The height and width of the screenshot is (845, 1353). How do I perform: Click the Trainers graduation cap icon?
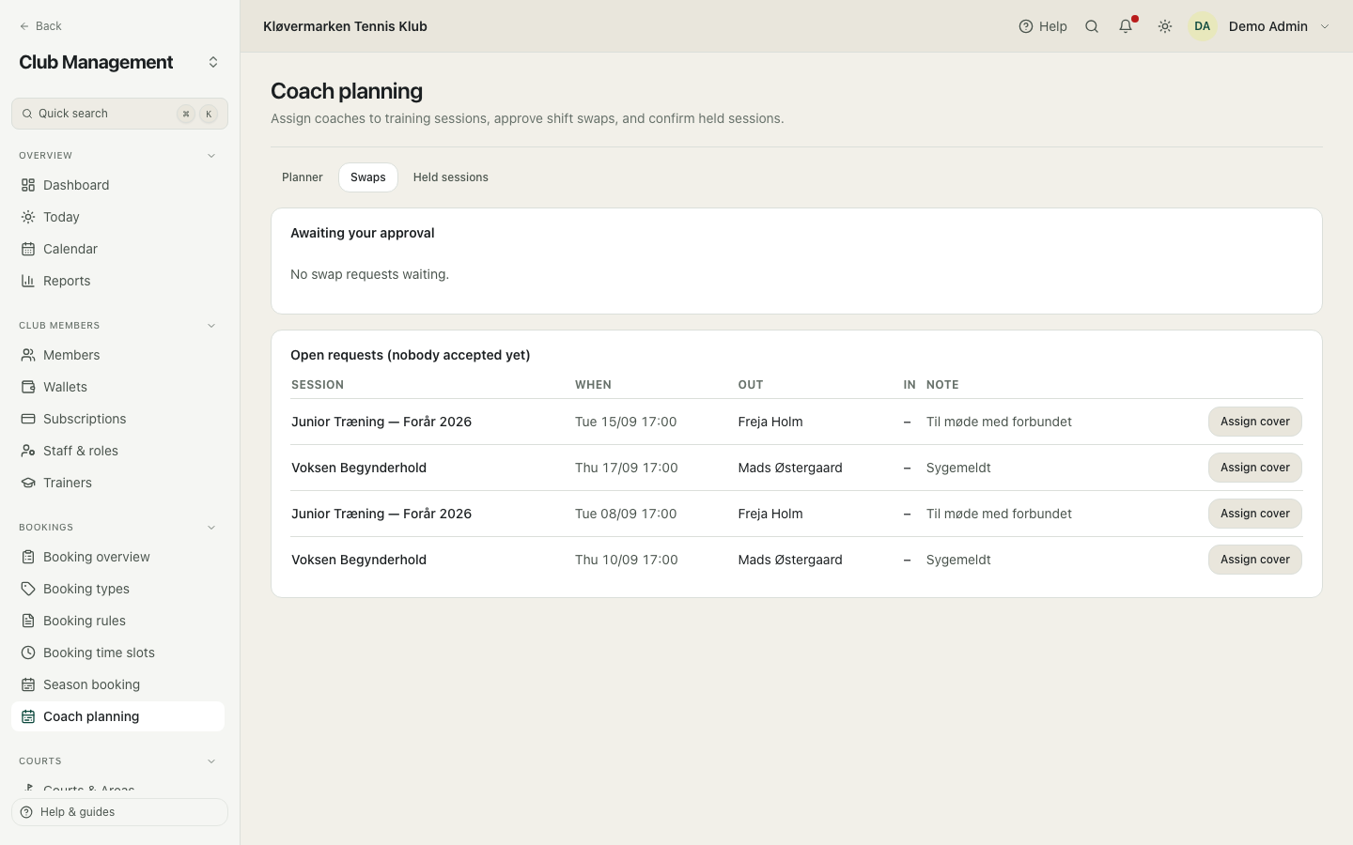[x=28, y=483]
